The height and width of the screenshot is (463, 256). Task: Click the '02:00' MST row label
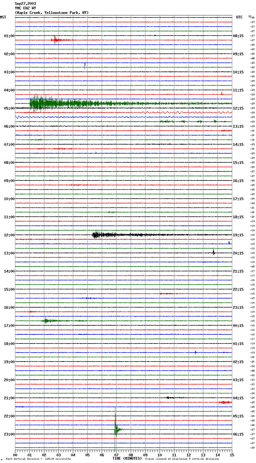coord(9,54)
